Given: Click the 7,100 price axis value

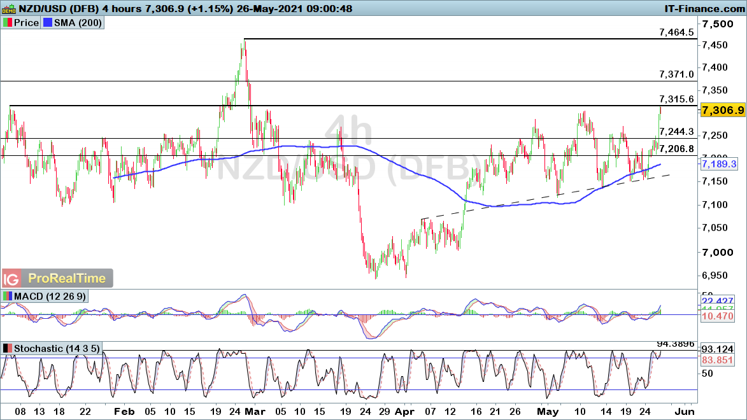Looking at the screenshot, I should click(x=715, y=205).
